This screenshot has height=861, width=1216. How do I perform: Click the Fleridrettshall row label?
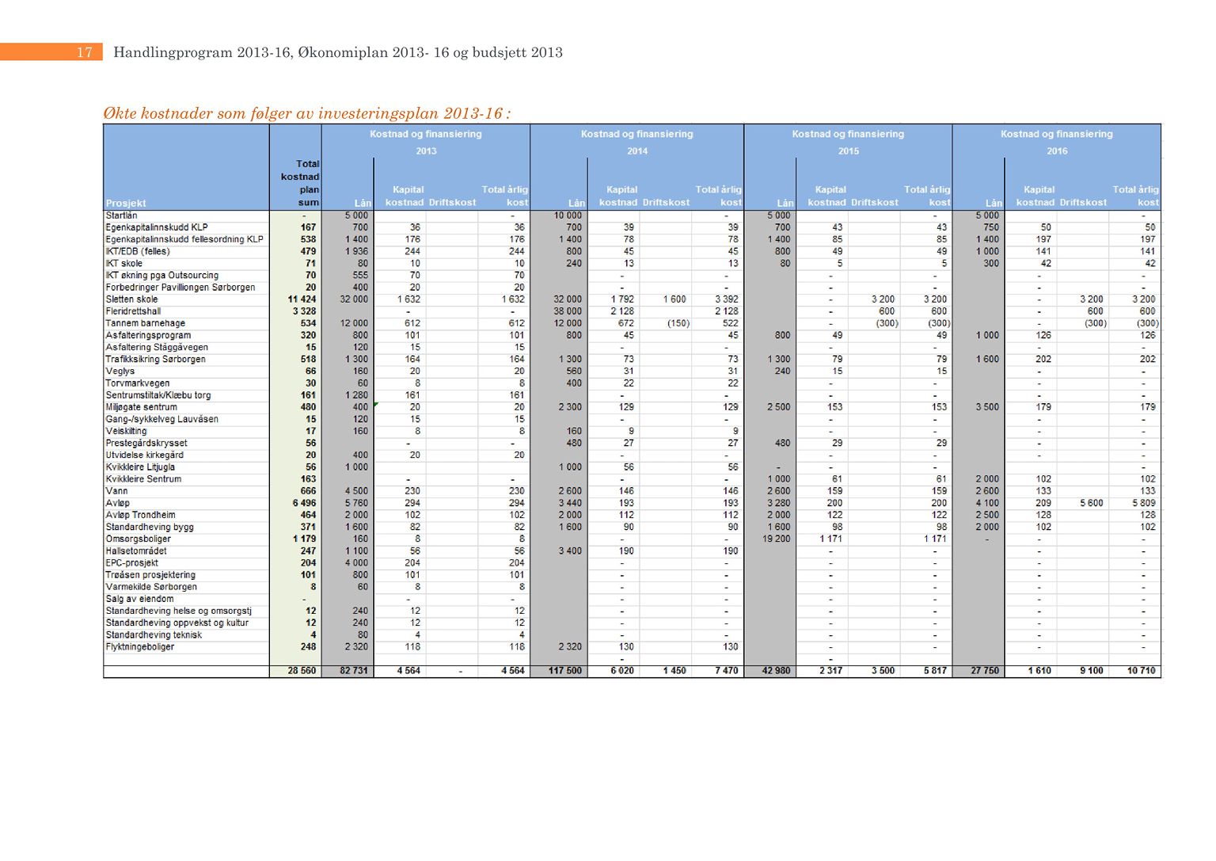(133, 311)
